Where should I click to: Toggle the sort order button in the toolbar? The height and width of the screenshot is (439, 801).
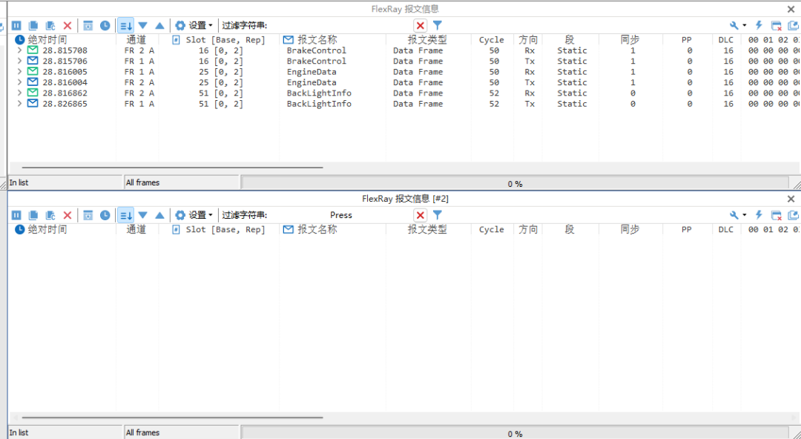124,25
